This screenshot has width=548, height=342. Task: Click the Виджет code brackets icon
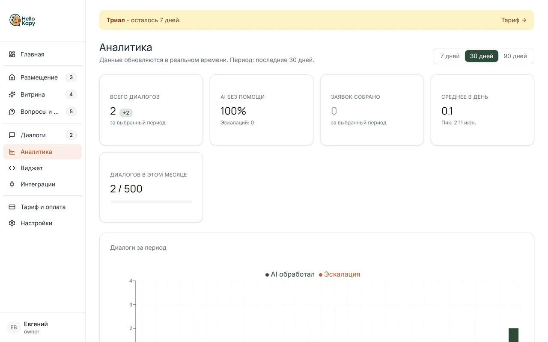12,168
